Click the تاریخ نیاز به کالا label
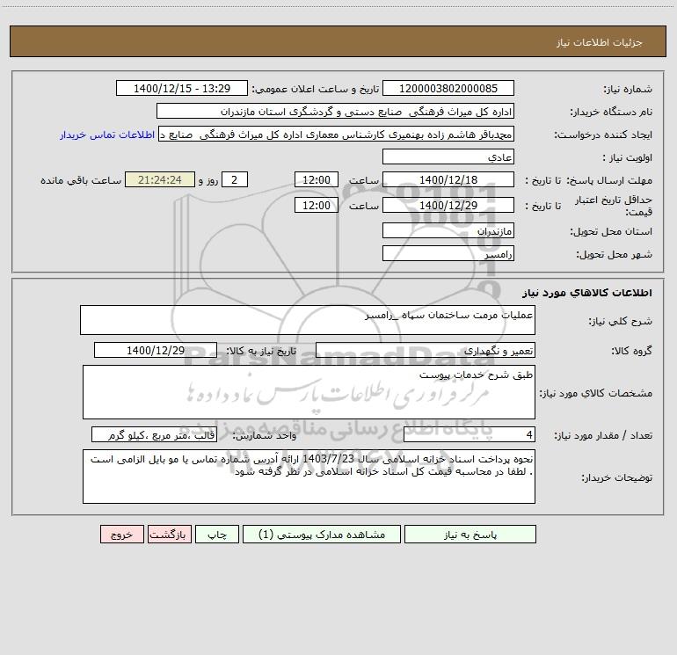677x655 pixels. 262,351
